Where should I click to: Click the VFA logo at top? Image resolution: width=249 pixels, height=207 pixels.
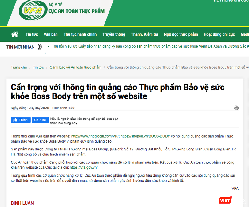pos(33,10)
